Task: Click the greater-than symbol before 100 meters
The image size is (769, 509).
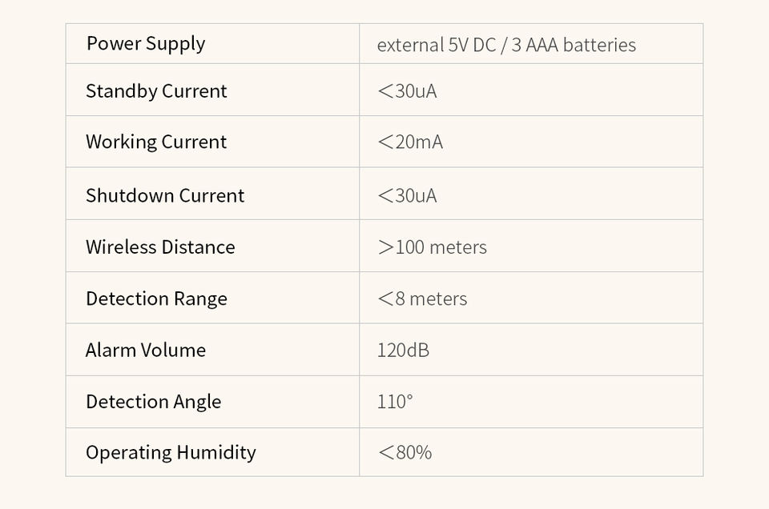Action: pyautogui.click(x=386, y=248)
